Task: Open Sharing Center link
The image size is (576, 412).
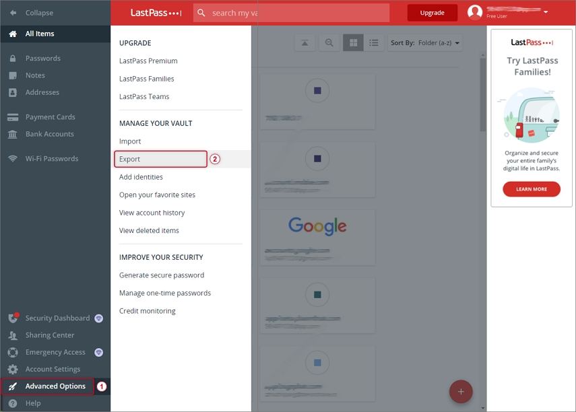Action: pyautogui.click(x=50, y=335)
